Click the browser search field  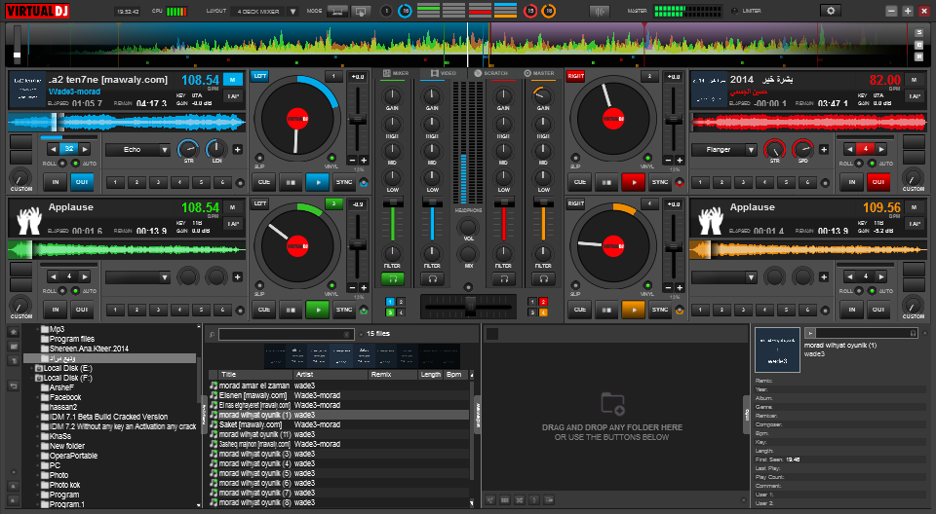287,334
